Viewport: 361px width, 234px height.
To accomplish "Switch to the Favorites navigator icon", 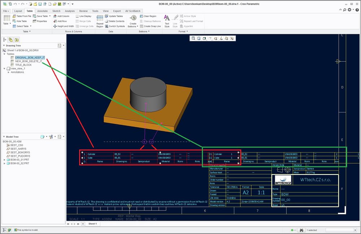I will click(x=17, y=40).
